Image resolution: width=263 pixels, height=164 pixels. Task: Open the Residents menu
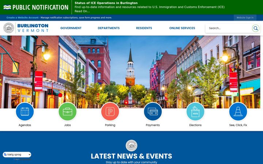[144, 28]
